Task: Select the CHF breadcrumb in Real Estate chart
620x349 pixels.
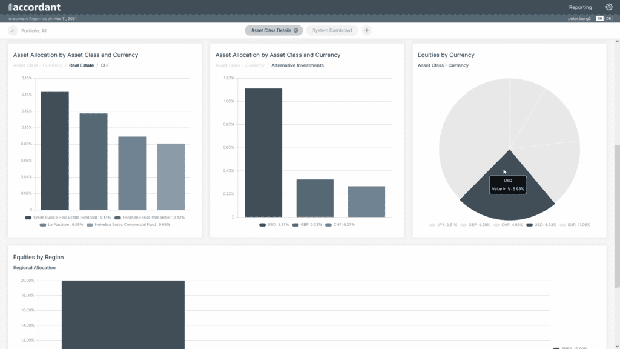Action: pos(104,65)
